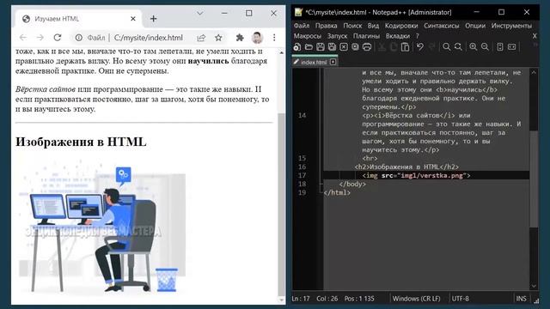The width and height of the screenshot is (550, 309).
Task: Click line number 14 in the editor margin
Action: [x=302, y=116]
